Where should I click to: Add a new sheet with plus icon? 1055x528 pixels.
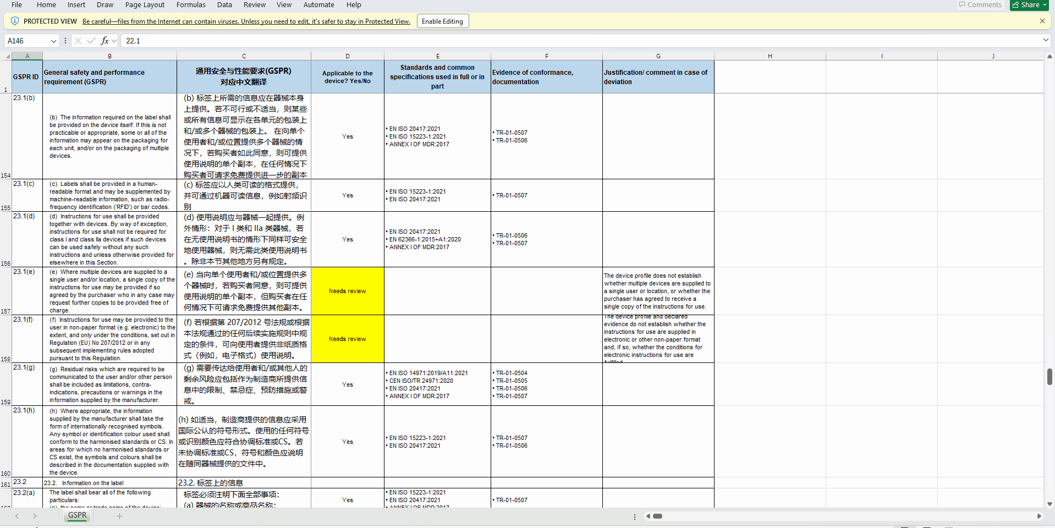pos(119,516)
